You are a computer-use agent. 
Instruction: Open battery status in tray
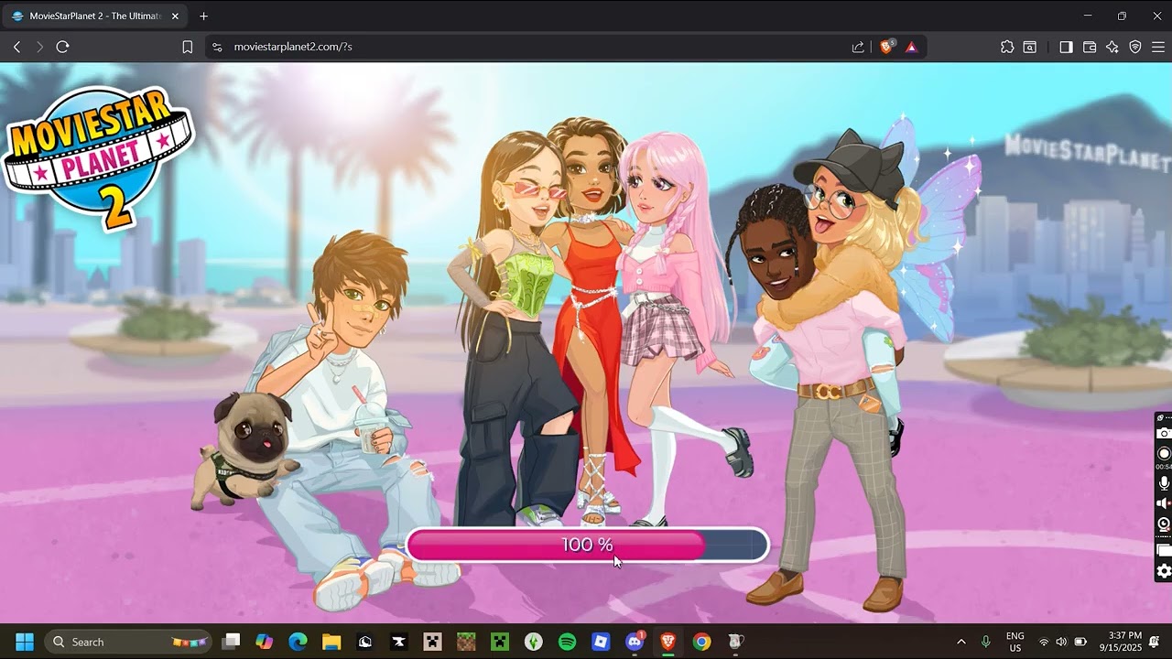[1080, 642]
